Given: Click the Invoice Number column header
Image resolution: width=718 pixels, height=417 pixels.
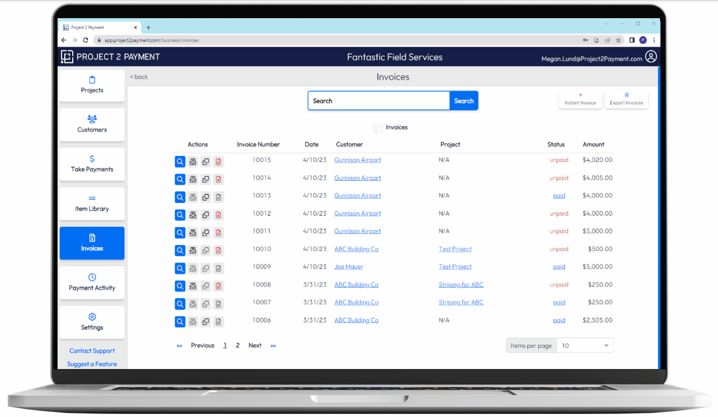Looking at the screenshot, I should click(258, 144).
